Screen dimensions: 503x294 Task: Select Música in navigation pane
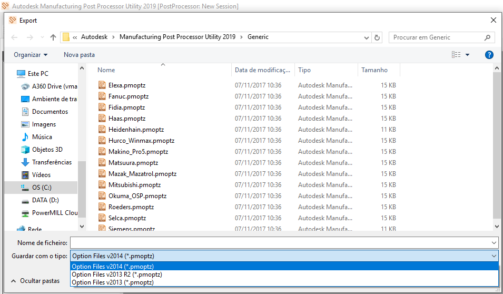[36, 137]
